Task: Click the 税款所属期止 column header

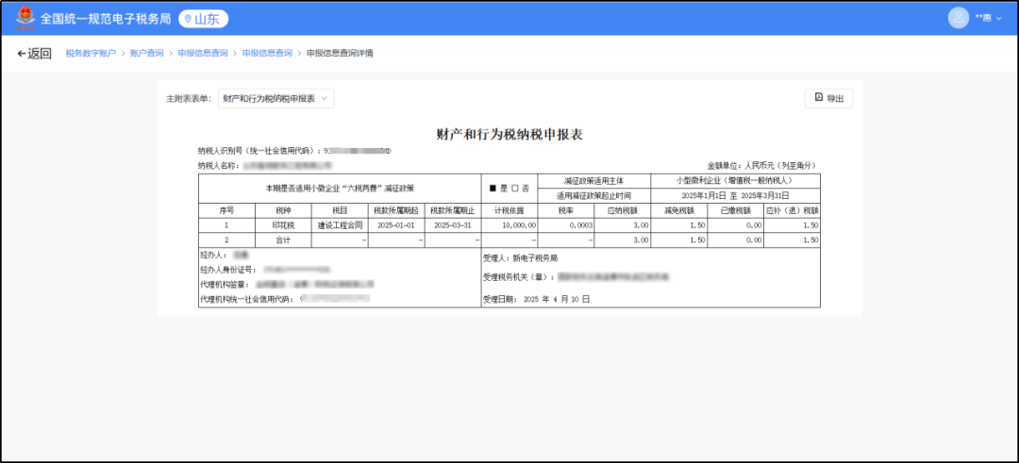Action: tap(453, 210)
